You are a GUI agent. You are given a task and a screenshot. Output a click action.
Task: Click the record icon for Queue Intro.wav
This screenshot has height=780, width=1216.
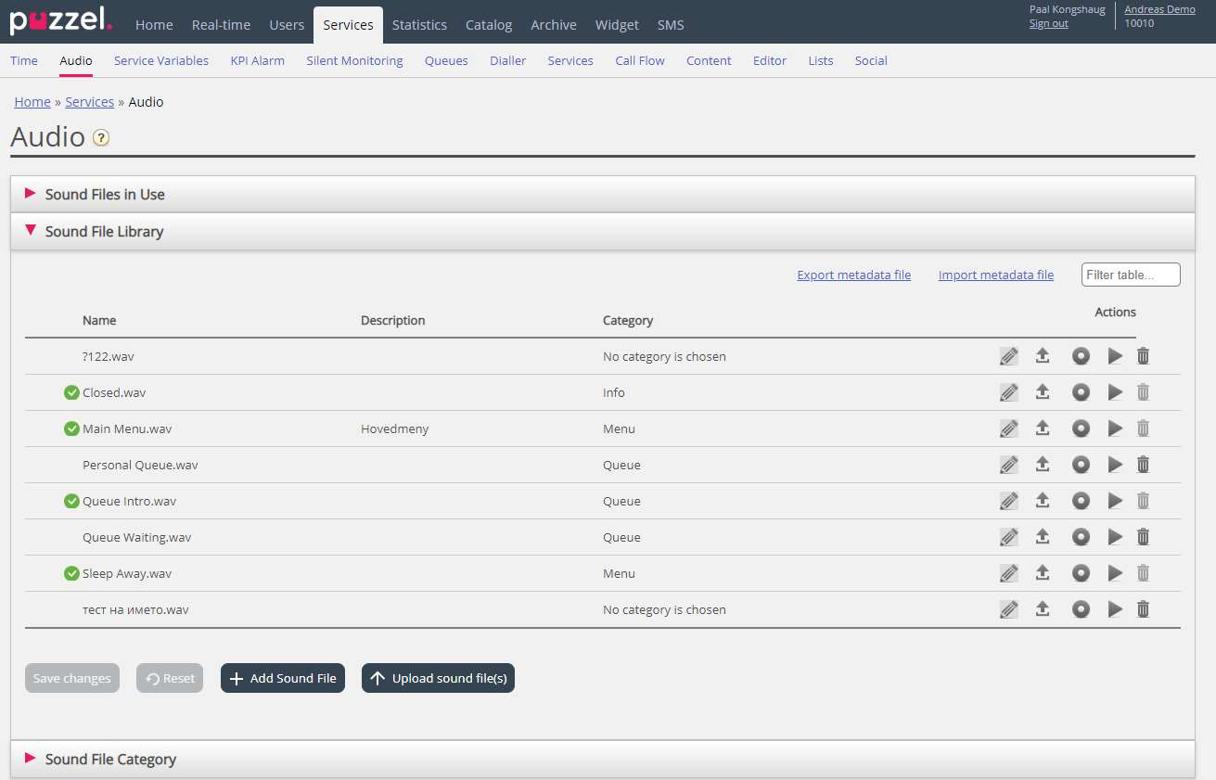[x=1081, y=501]
